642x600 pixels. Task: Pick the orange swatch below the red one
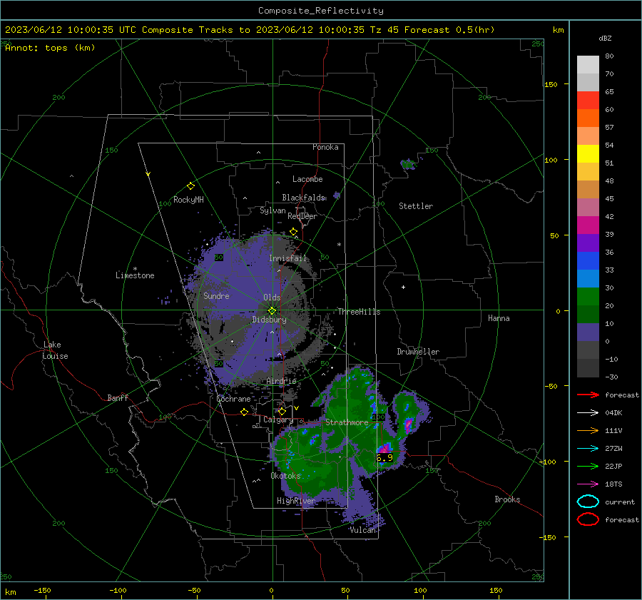pyautogui.click(x=588, y=118)
